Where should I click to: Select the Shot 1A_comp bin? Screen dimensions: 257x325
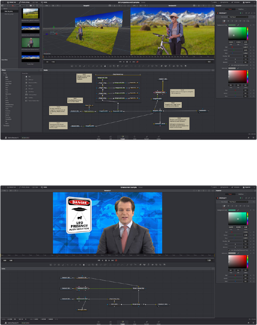9,11
